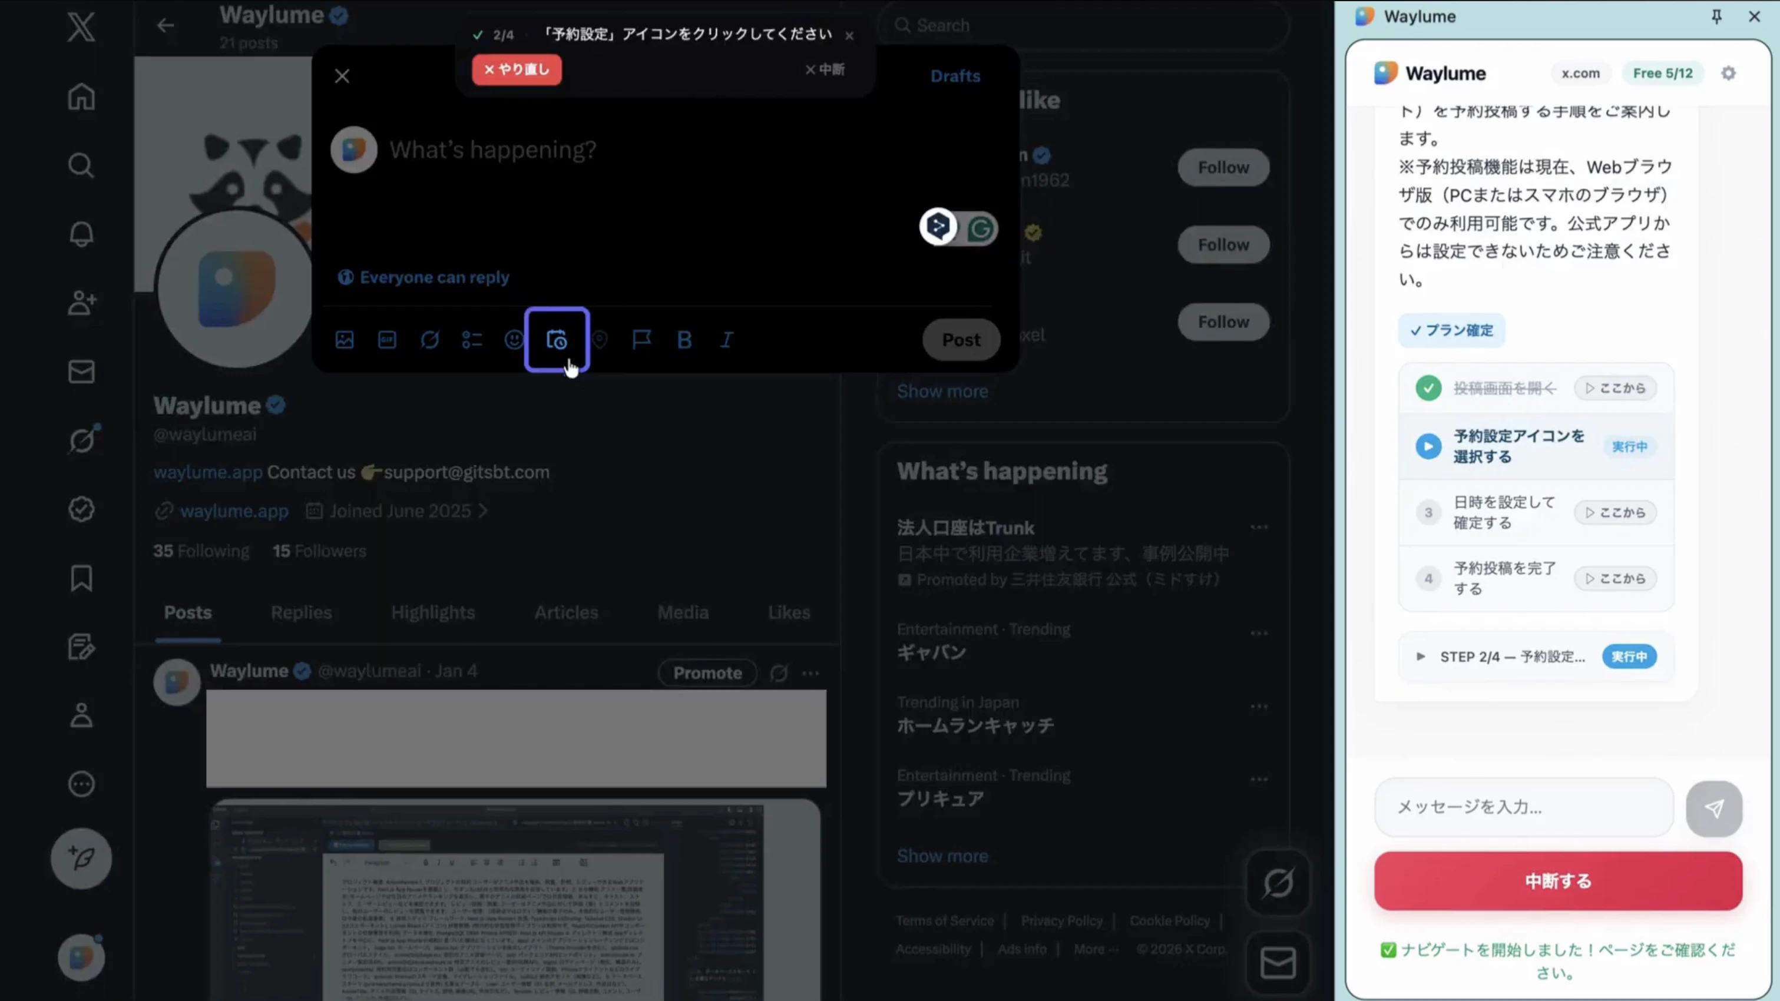Open the waylume.app profile link
This screenshot has width=1780, height=1001.
click(x=234, y=511)
